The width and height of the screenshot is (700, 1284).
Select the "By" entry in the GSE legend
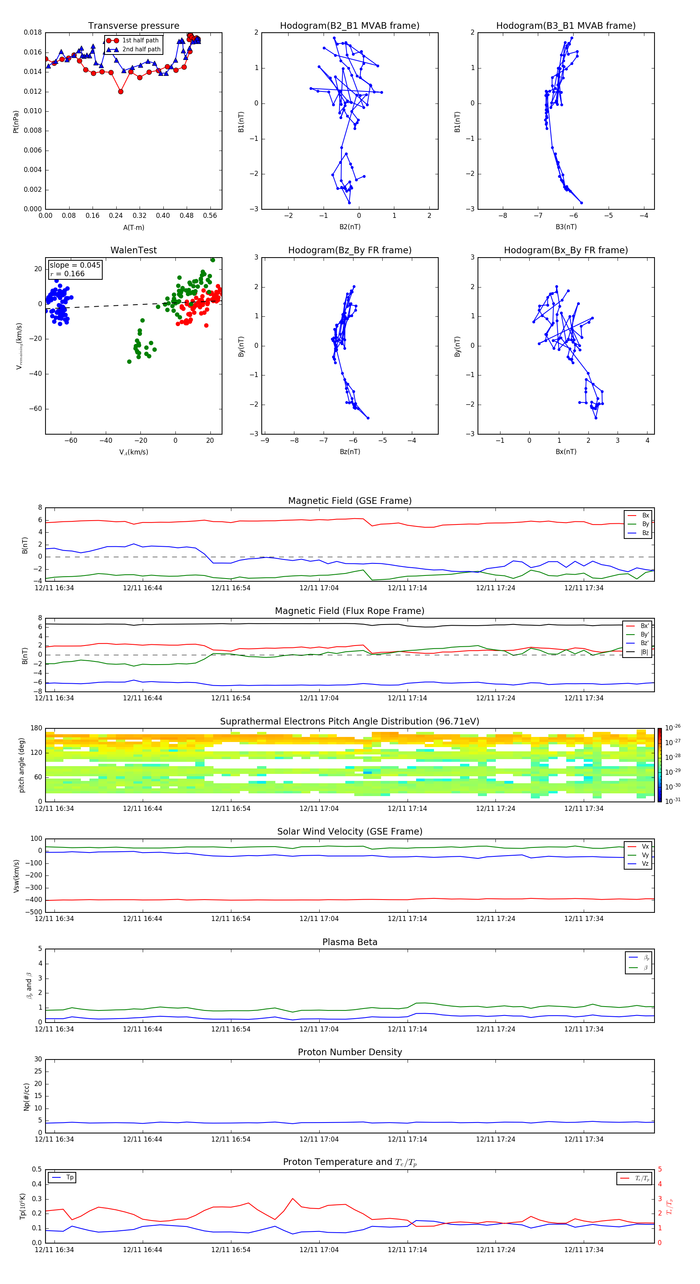[639, 524]
